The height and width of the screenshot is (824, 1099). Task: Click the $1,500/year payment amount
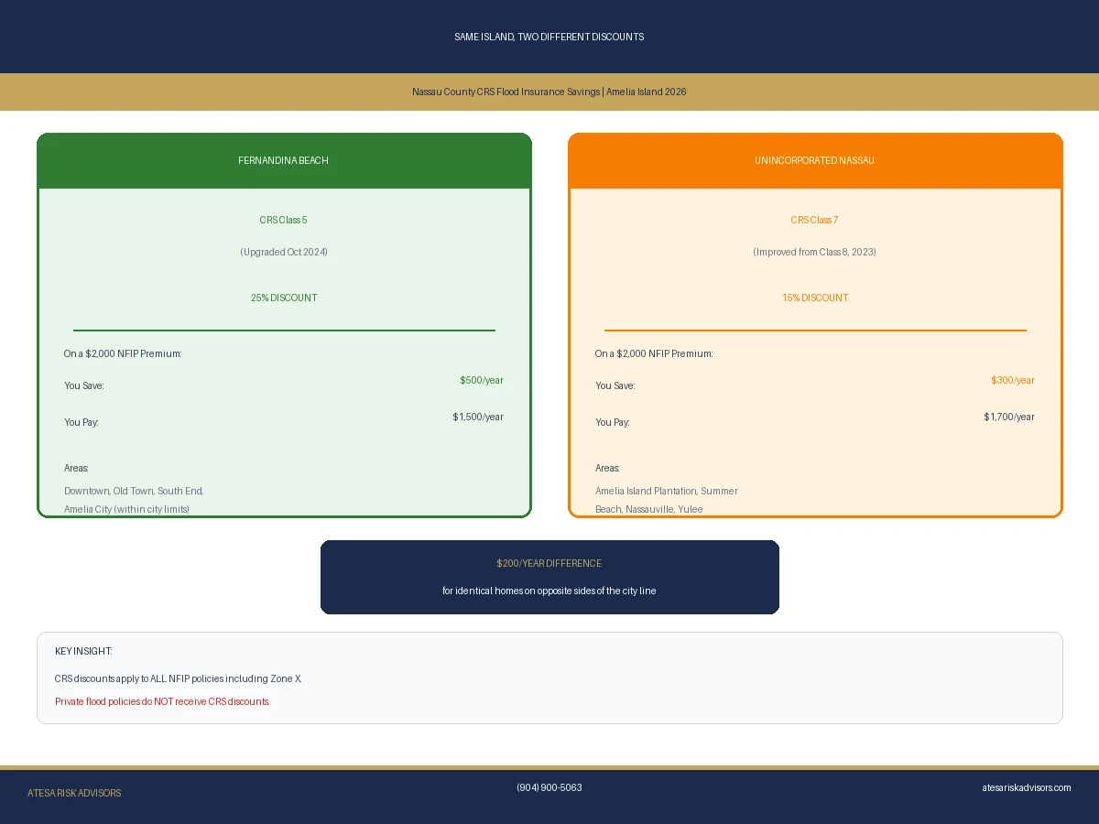coord(478,417)
